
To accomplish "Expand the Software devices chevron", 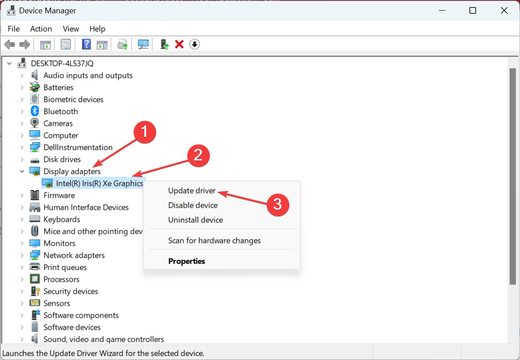I will click(22, 327).
